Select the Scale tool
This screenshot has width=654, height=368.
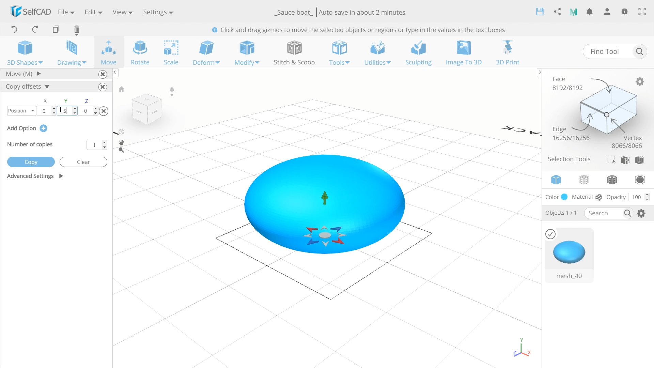(171, 53)
